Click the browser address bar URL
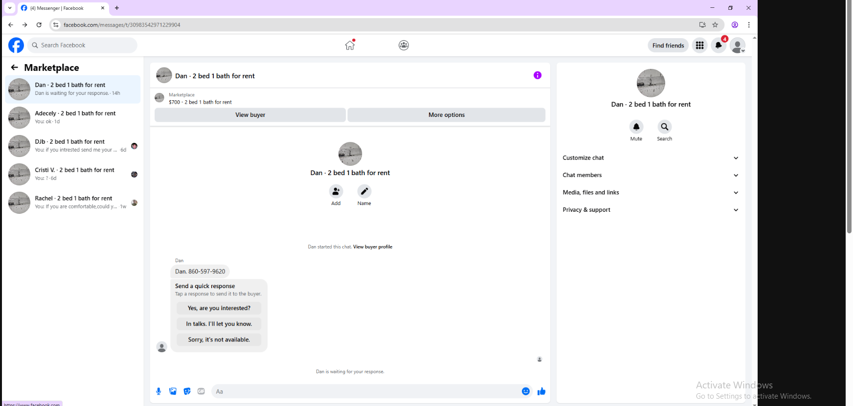The height and width of the screenshot is (406, 853). click(x=122, y=25)
